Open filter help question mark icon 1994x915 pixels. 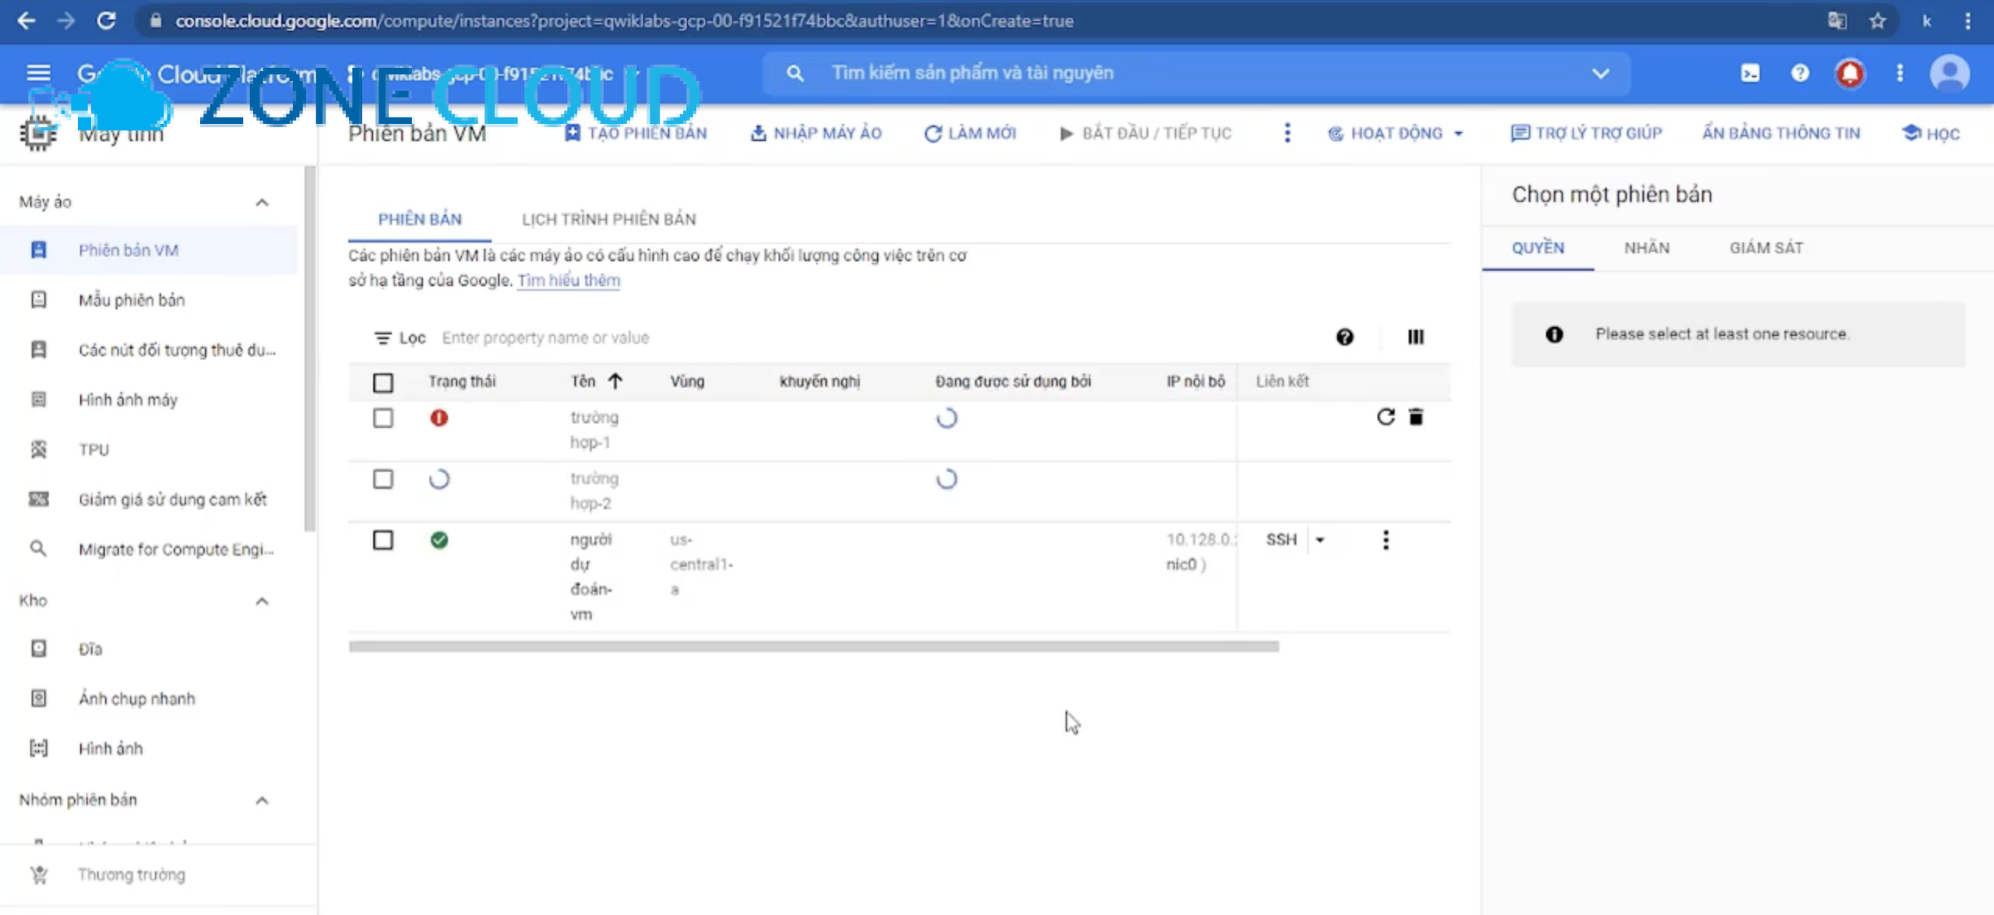(1344, 337)
